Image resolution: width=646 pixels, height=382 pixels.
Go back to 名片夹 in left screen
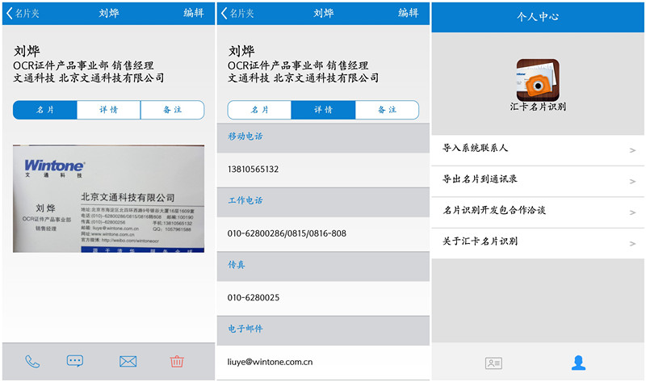[23, 13]
